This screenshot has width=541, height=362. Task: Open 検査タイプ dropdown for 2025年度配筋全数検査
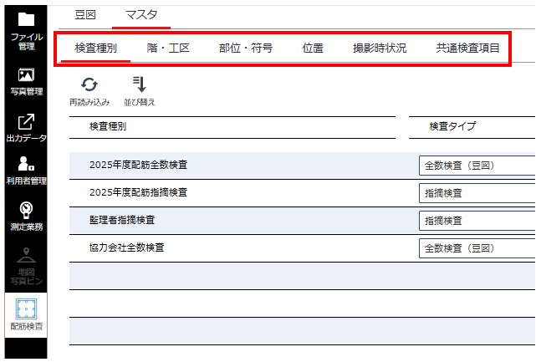pyautogui.click(x=477, y=166)
